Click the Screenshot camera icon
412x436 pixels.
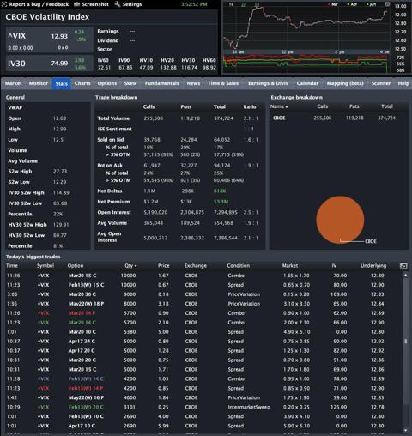click(x=76, y=4)
